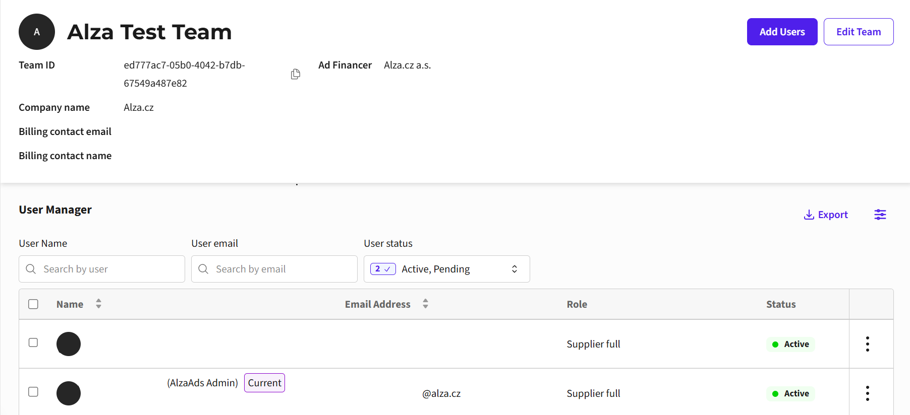Sort the table by Email Address
Screen dimensions: 910x415
coord(426,304)
